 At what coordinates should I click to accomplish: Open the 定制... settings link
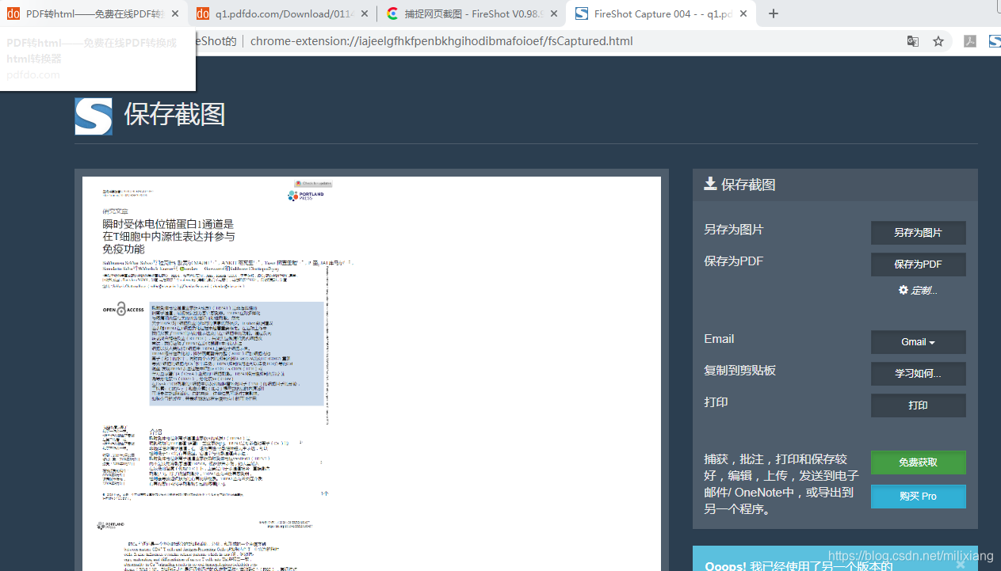918,291
